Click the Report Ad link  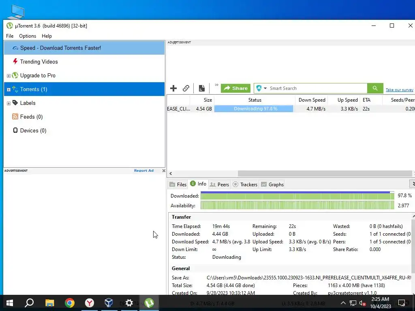(x=144, y=170)
